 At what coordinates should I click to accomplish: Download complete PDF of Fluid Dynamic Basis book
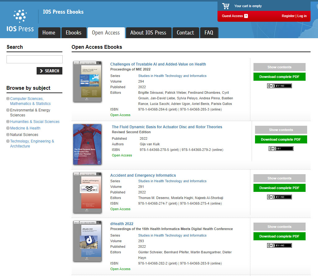tap(281, 139)
